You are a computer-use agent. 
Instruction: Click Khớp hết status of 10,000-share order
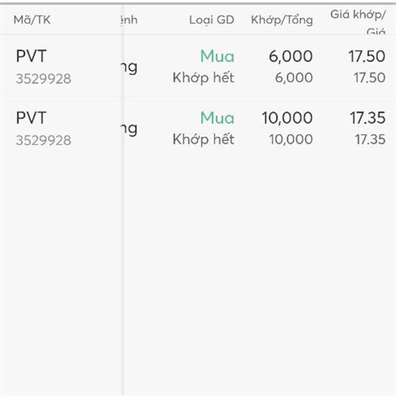pos(203,139)
